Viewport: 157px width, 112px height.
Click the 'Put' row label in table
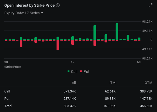tap(7, 99)
